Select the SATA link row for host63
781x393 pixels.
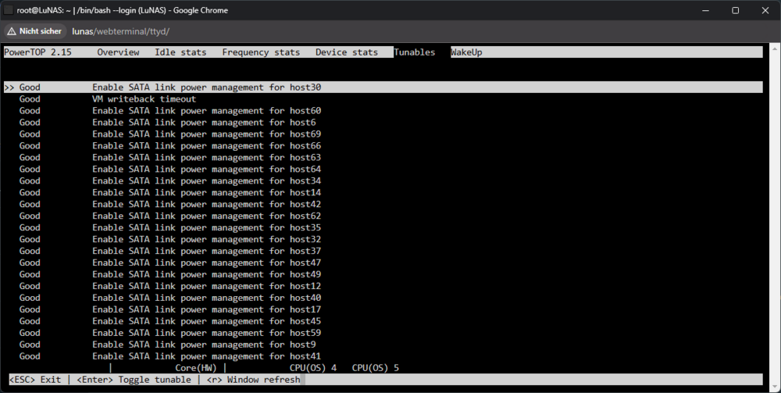[383, 157]
